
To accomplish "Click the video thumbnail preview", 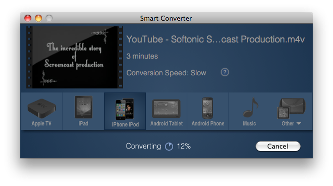I will (74, 57).
